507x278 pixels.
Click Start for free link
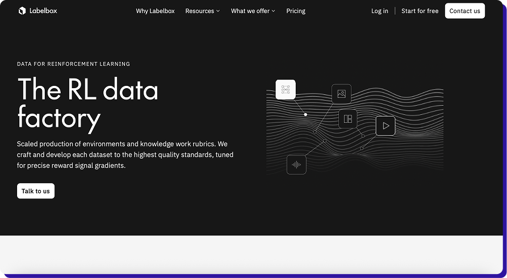pos(420,11)
